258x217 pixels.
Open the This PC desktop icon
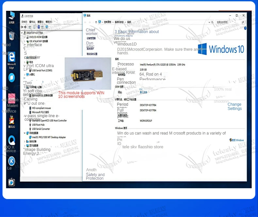[11, 16]
